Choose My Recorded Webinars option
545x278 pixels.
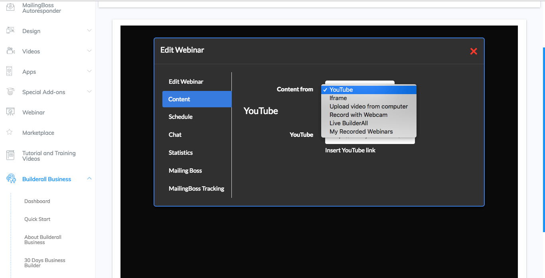[x=369, y=132]
